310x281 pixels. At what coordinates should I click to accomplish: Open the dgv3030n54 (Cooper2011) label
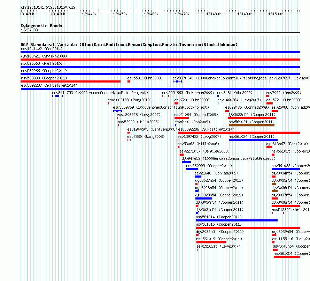point(219,202)
